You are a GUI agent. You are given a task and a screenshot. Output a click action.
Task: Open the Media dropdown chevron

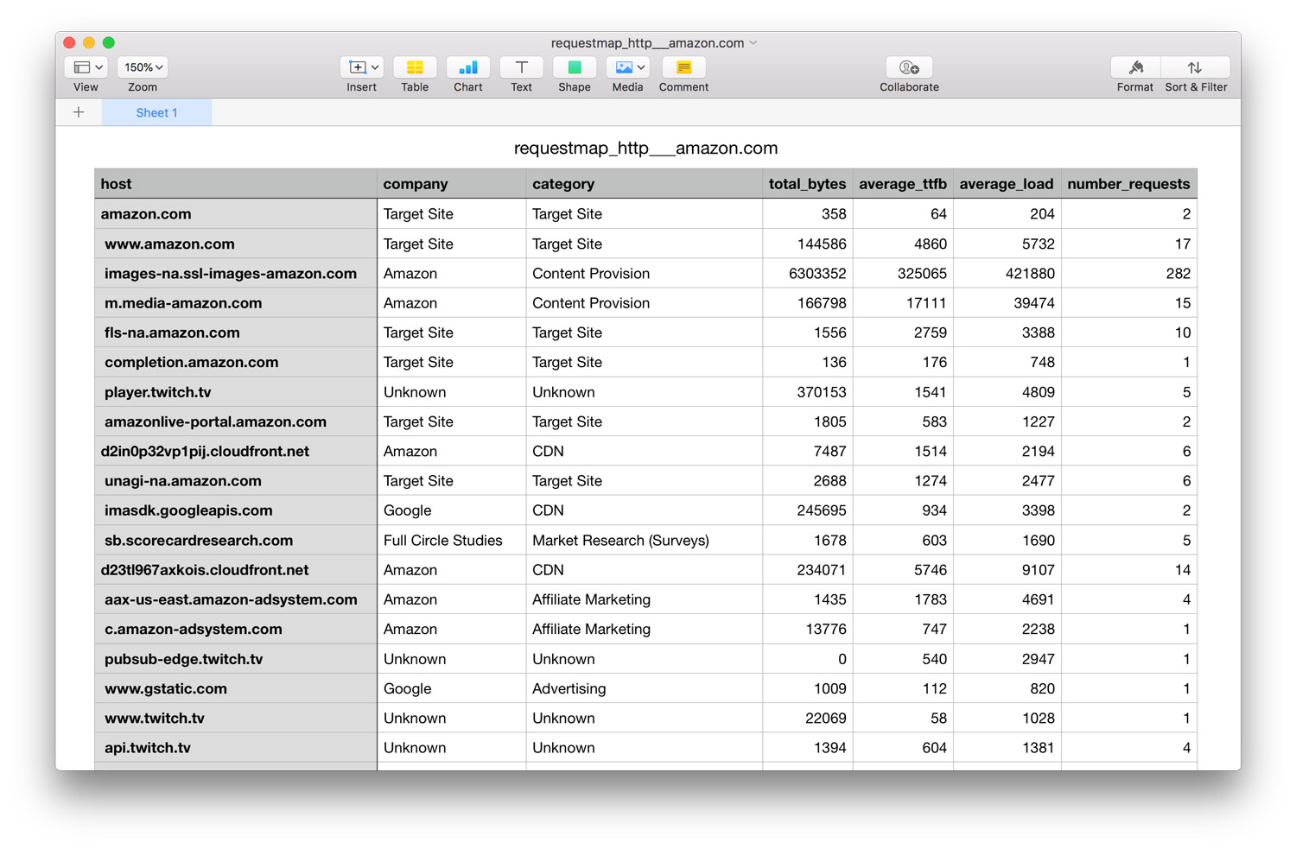641,67
